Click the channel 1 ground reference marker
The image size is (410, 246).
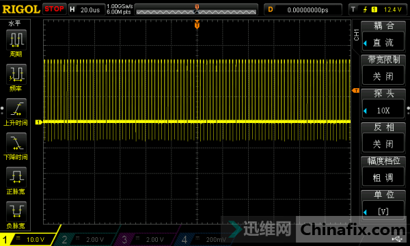(x=39, y=122)
